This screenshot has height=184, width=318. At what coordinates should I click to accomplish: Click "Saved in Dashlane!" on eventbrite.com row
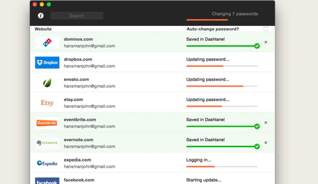[x=205, y=119]
